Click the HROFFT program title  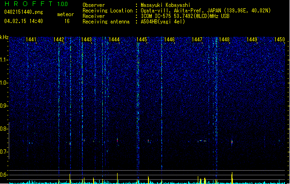[x=29, y=4]
